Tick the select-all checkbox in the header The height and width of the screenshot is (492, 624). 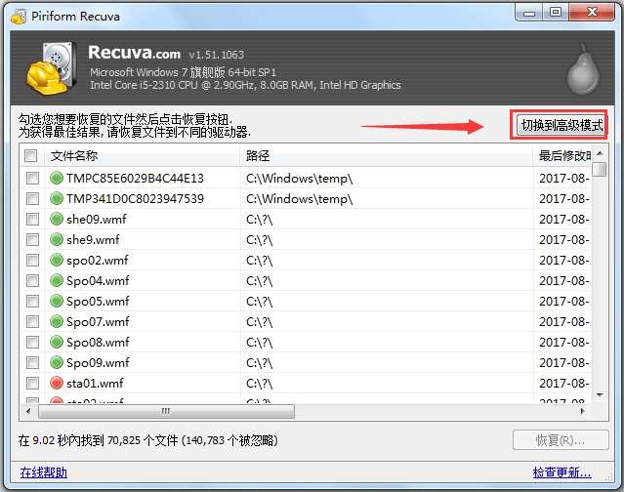[x=30, y=155]
